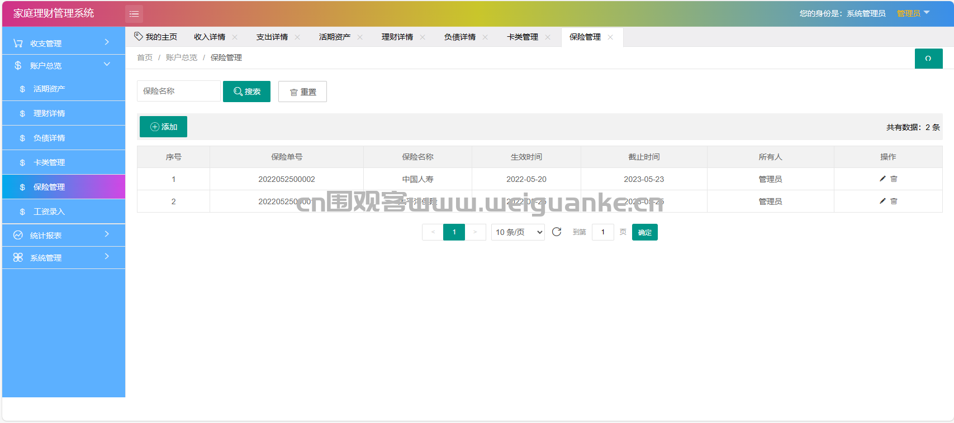Click the pagination reload circular arrow icon
The width and height of the screenshot is (954, 423).
point(557,232)
